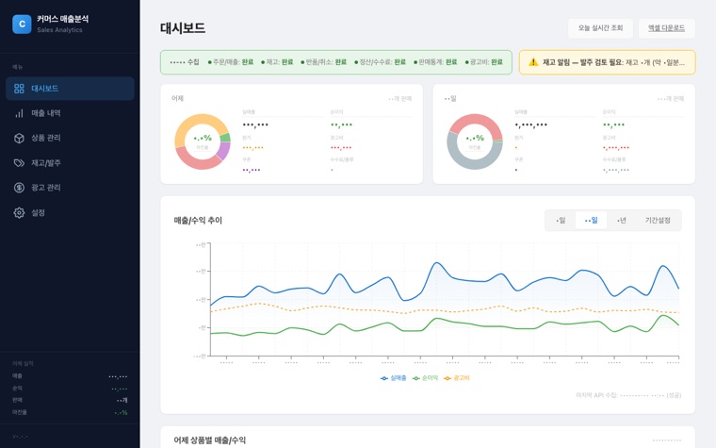
Task: Click the 어제 상품별 매출/수익 heading
Action: tap(209, 440)
